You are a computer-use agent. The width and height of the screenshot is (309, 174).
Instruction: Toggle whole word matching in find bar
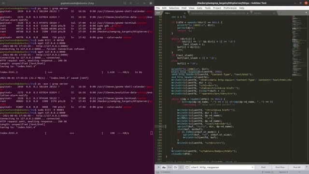(169, 167)
